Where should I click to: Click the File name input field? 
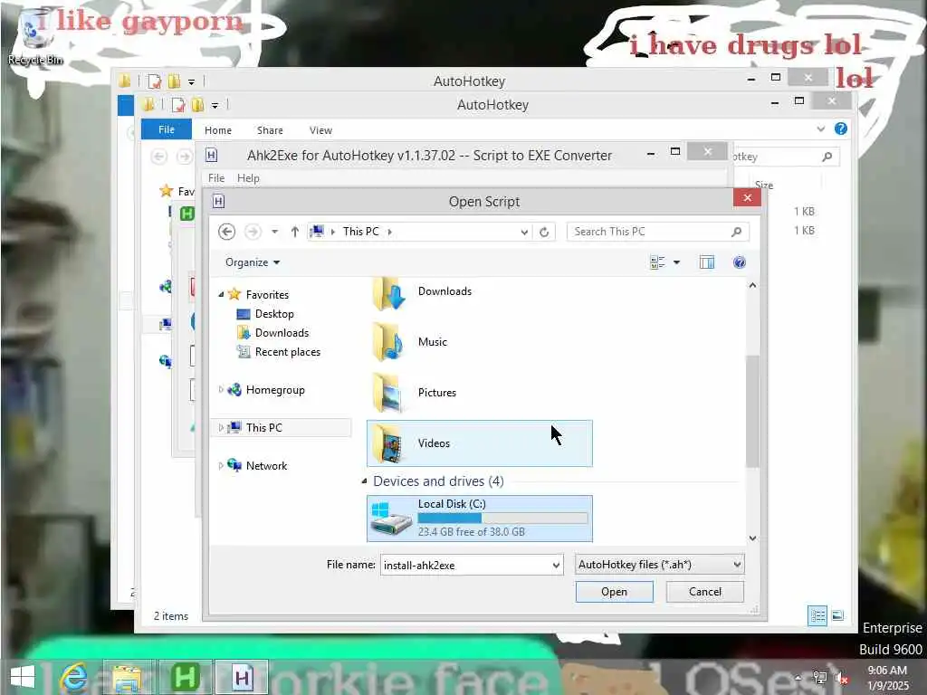(465, 565)
